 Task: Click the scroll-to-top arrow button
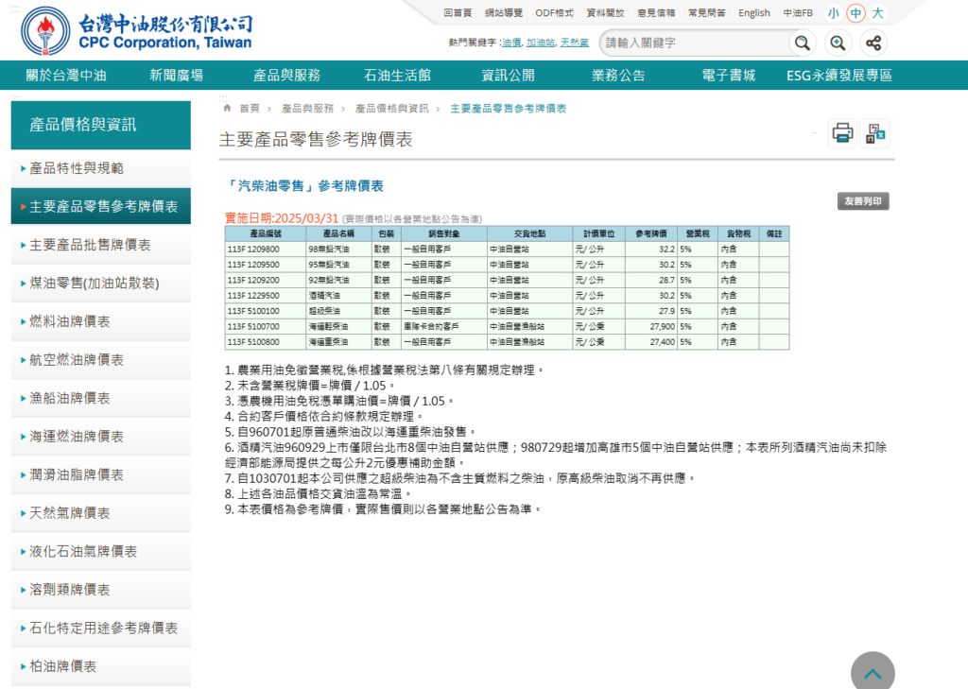[x=873, y=673]
